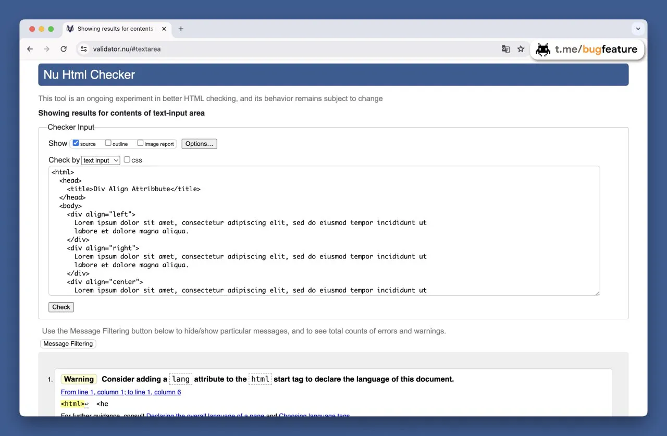667x436 pixels.
Task: Open the Options… expander button
Action: pyautogui.click(x=199, y=144)
